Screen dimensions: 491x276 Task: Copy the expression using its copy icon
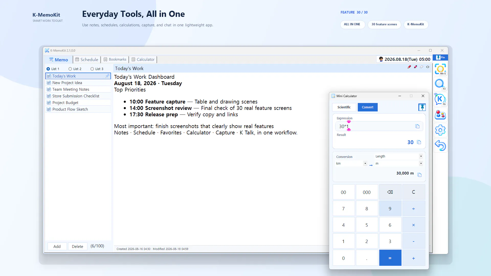point(417,126)
